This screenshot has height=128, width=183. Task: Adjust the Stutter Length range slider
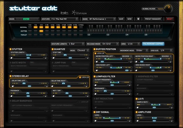tap(28, 55)
